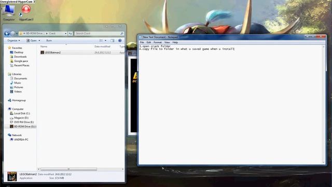
Task: Sort by Date modified column header
Action: point(102,46)
